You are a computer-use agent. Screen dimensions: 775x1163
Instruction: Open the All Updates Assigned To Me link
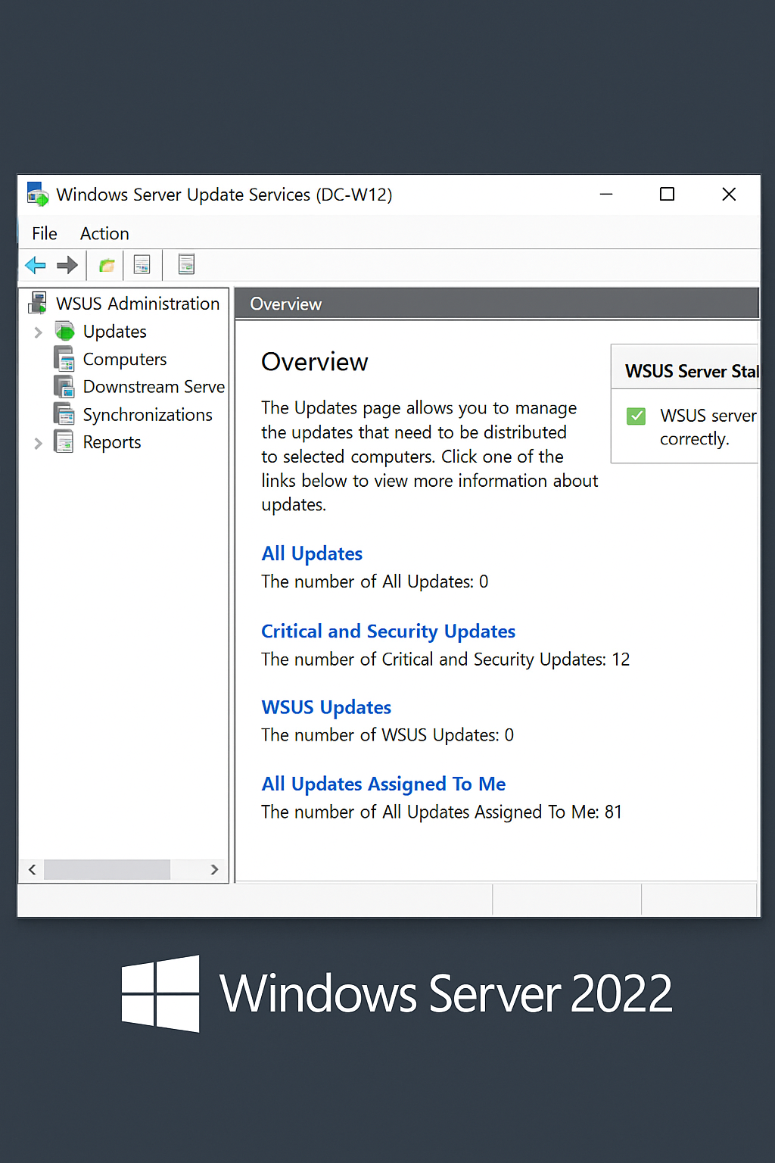tap(383, 784)
